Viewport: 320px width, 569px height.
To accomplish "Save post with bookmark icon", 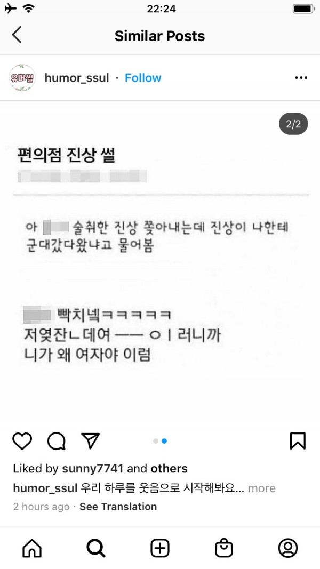I will click(298, 441).
